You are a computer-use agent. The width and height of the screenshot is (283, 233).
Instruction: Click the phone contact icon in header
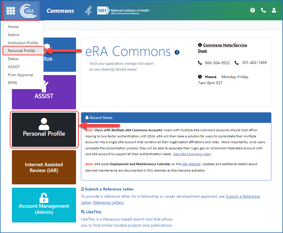[263, 10]
